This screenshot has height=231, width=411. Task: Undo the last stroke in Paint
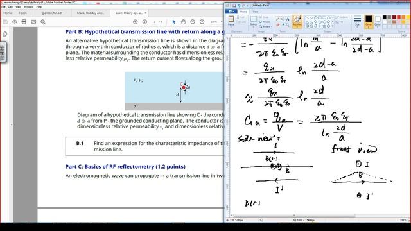pyautogui.click(x=239, y=6)
